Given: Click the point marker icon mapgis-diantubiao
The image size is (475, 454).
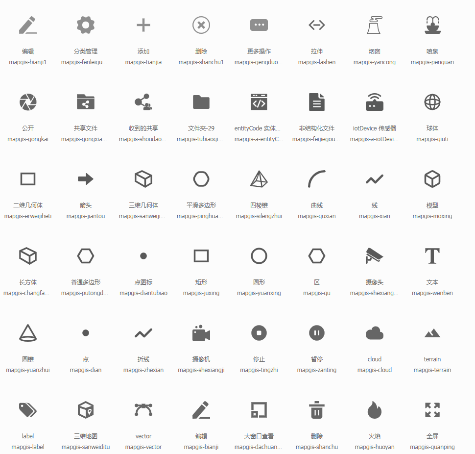Looking at the screenshot, I should [x=143, y=256].
